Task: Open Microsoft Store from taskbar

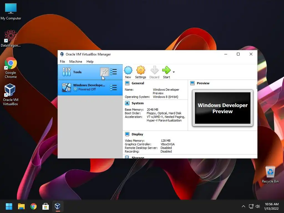Action: (45, 206)
